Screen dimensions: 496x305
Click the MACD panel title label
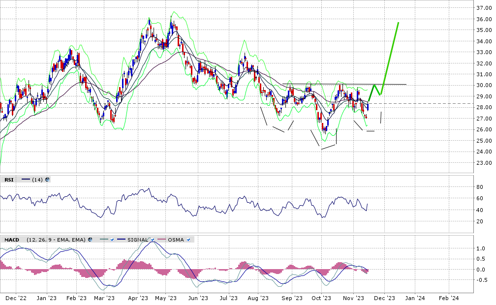pyautogui.click(x=11, y=240)
